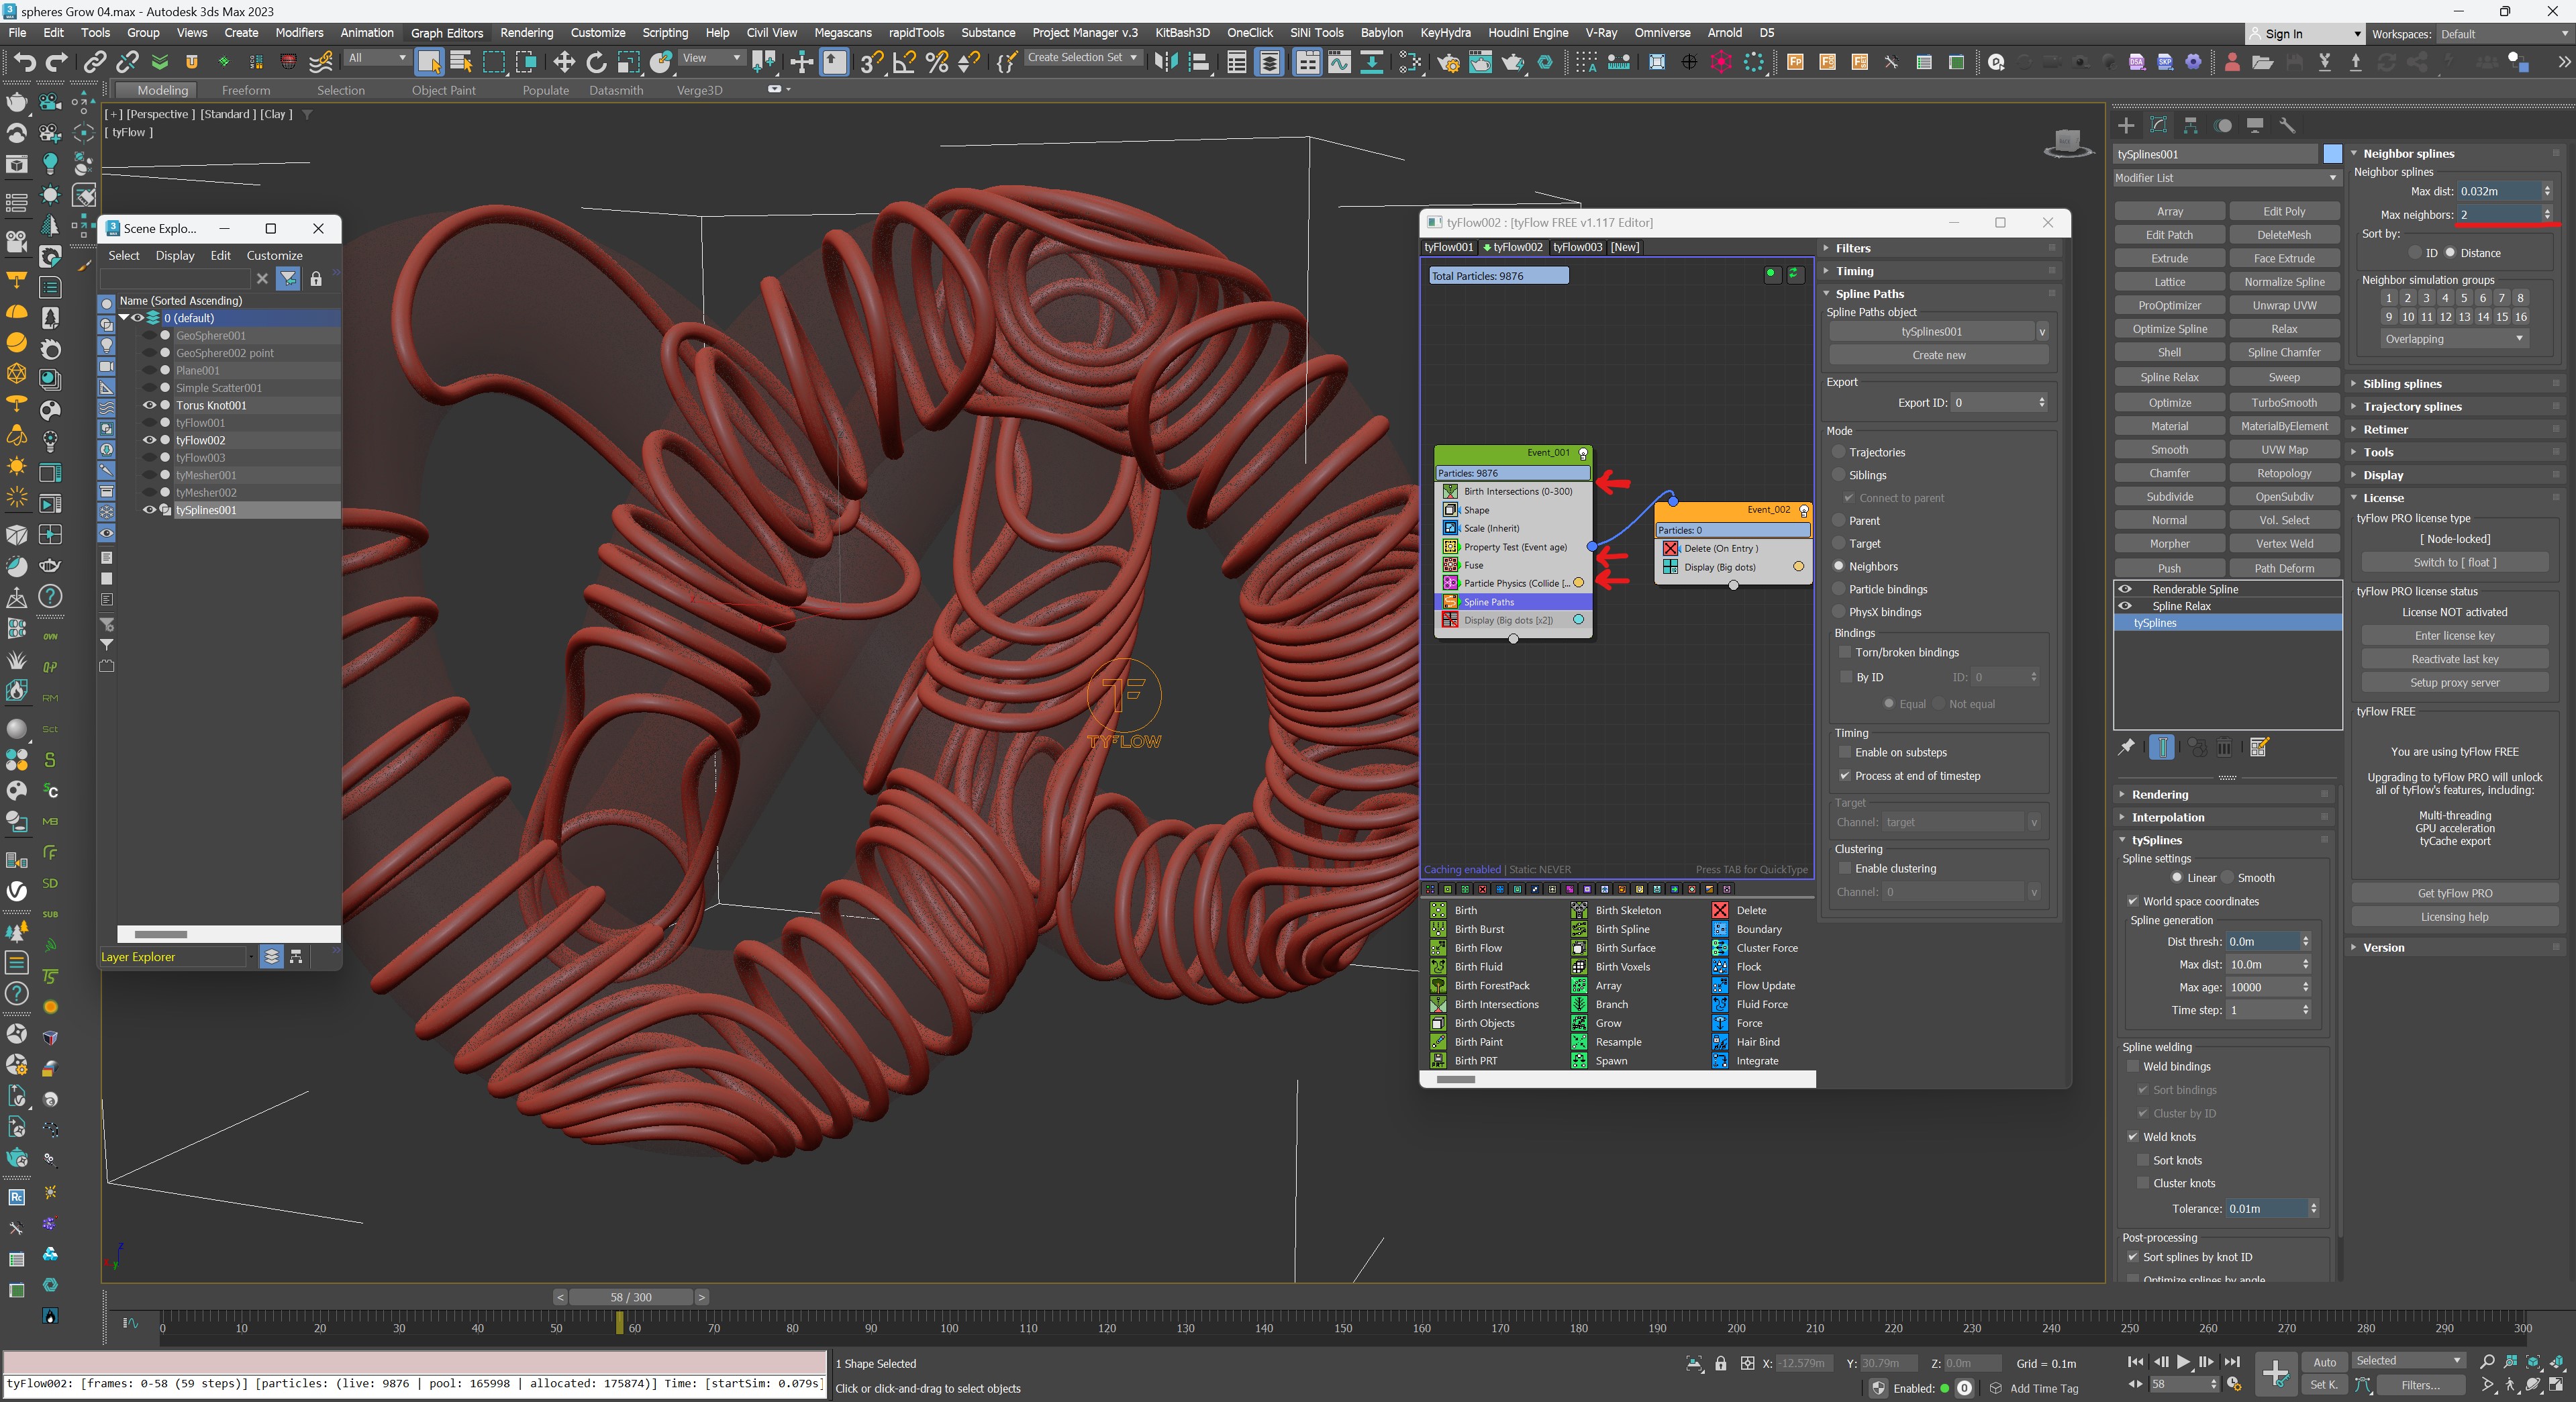Open the Create command panel tab
Viewport: 2576px width, 1402px height.
(x=2126, y=125)
